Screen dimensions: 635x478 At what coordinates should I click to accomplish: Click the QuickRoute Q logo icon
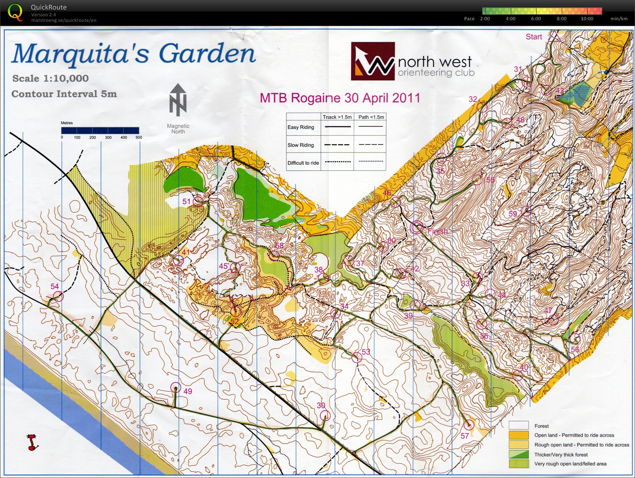point(15,12)
